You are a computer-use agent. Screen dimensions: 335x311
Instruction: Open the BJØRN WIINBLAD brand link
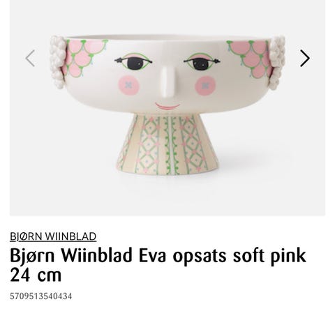click(53, 236)
